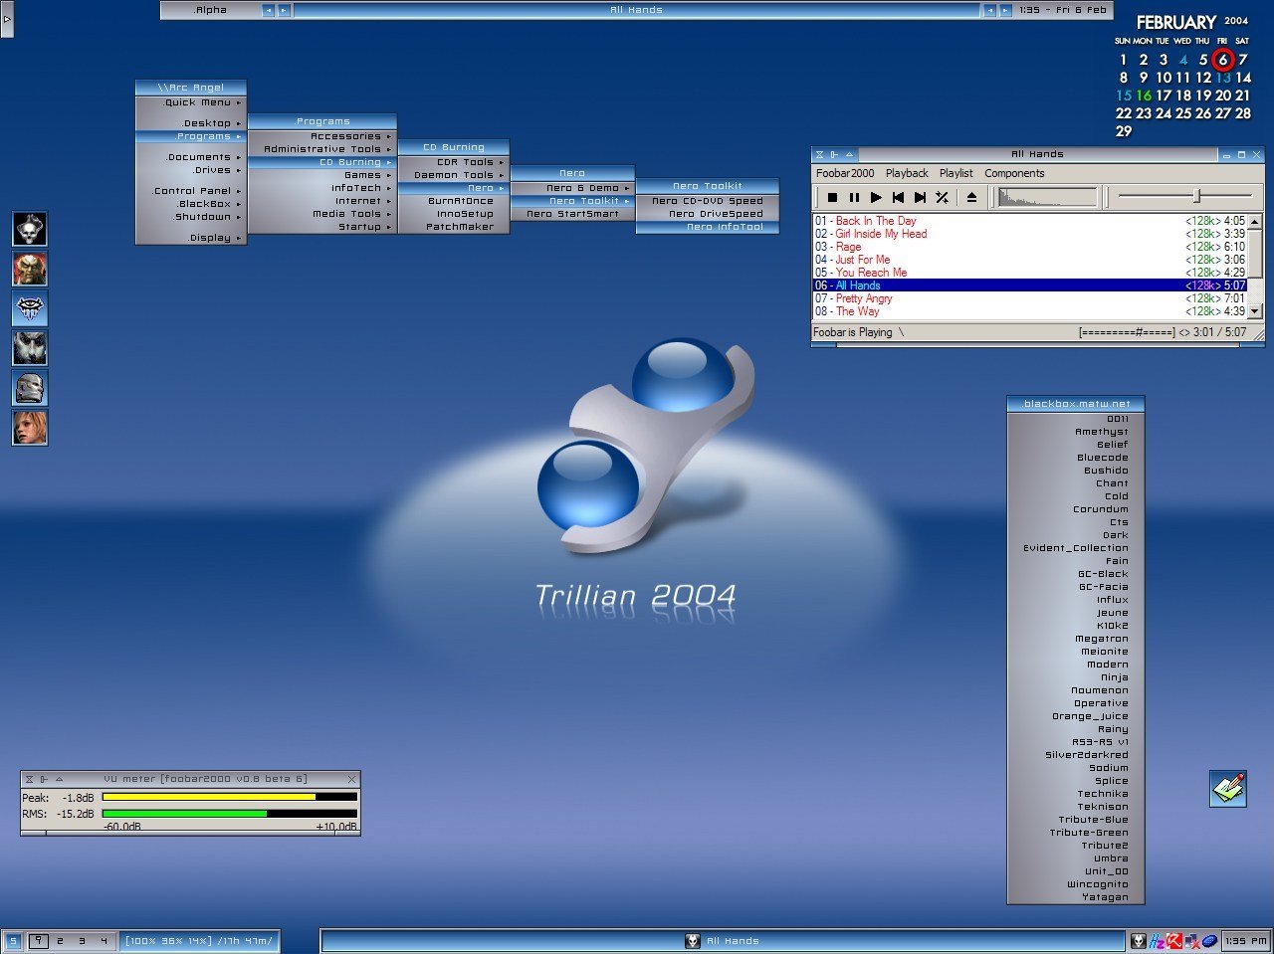Launch Nero CD-DVD Speed from the menu
1274x954 pixels.
708,201
